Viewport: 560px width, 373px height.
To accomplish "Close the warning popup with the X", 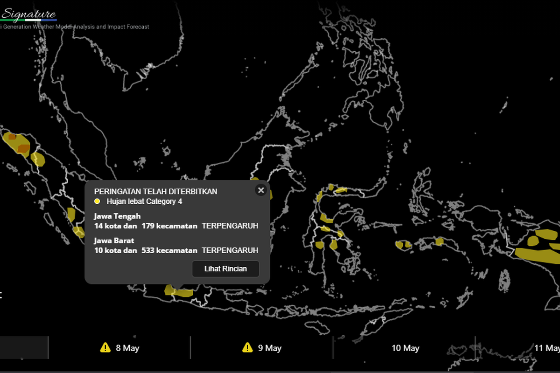I will coord(261,190).
